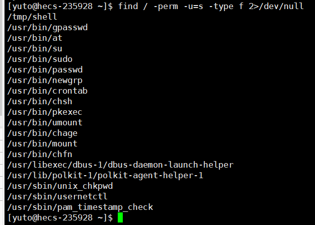
Task: Click the polkit-agent-helper-1 path
Action: [105, 176]
